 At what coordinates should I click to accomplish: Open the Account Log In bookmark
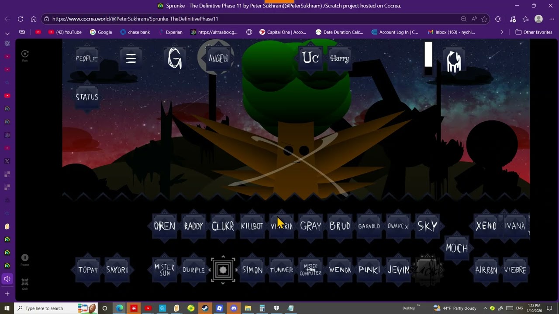point(394,32)
